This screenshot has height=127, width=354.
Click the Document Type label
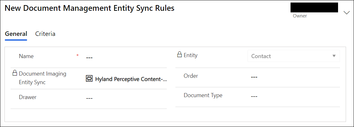203,95
